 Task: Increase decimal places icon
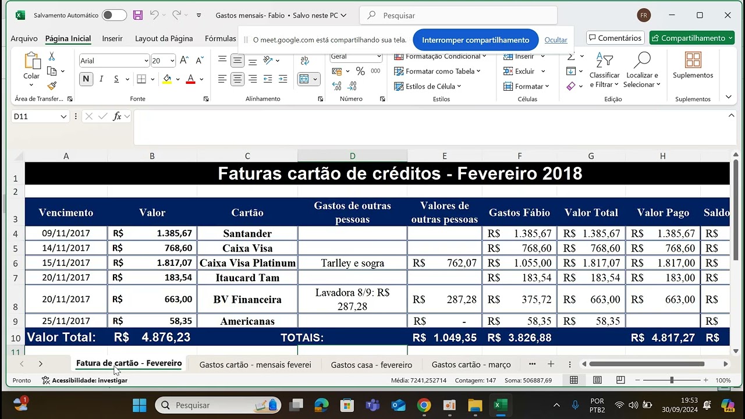(337, 86)
